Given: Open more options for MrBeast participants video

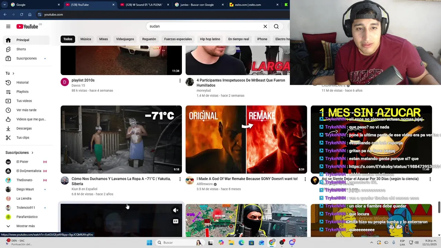Looking at the screenshot, I should [305, 81].
